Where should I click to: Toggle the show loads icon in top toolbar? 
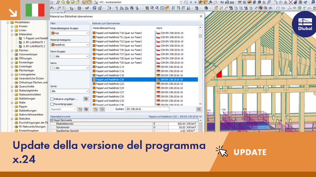[x=201, y=2]
